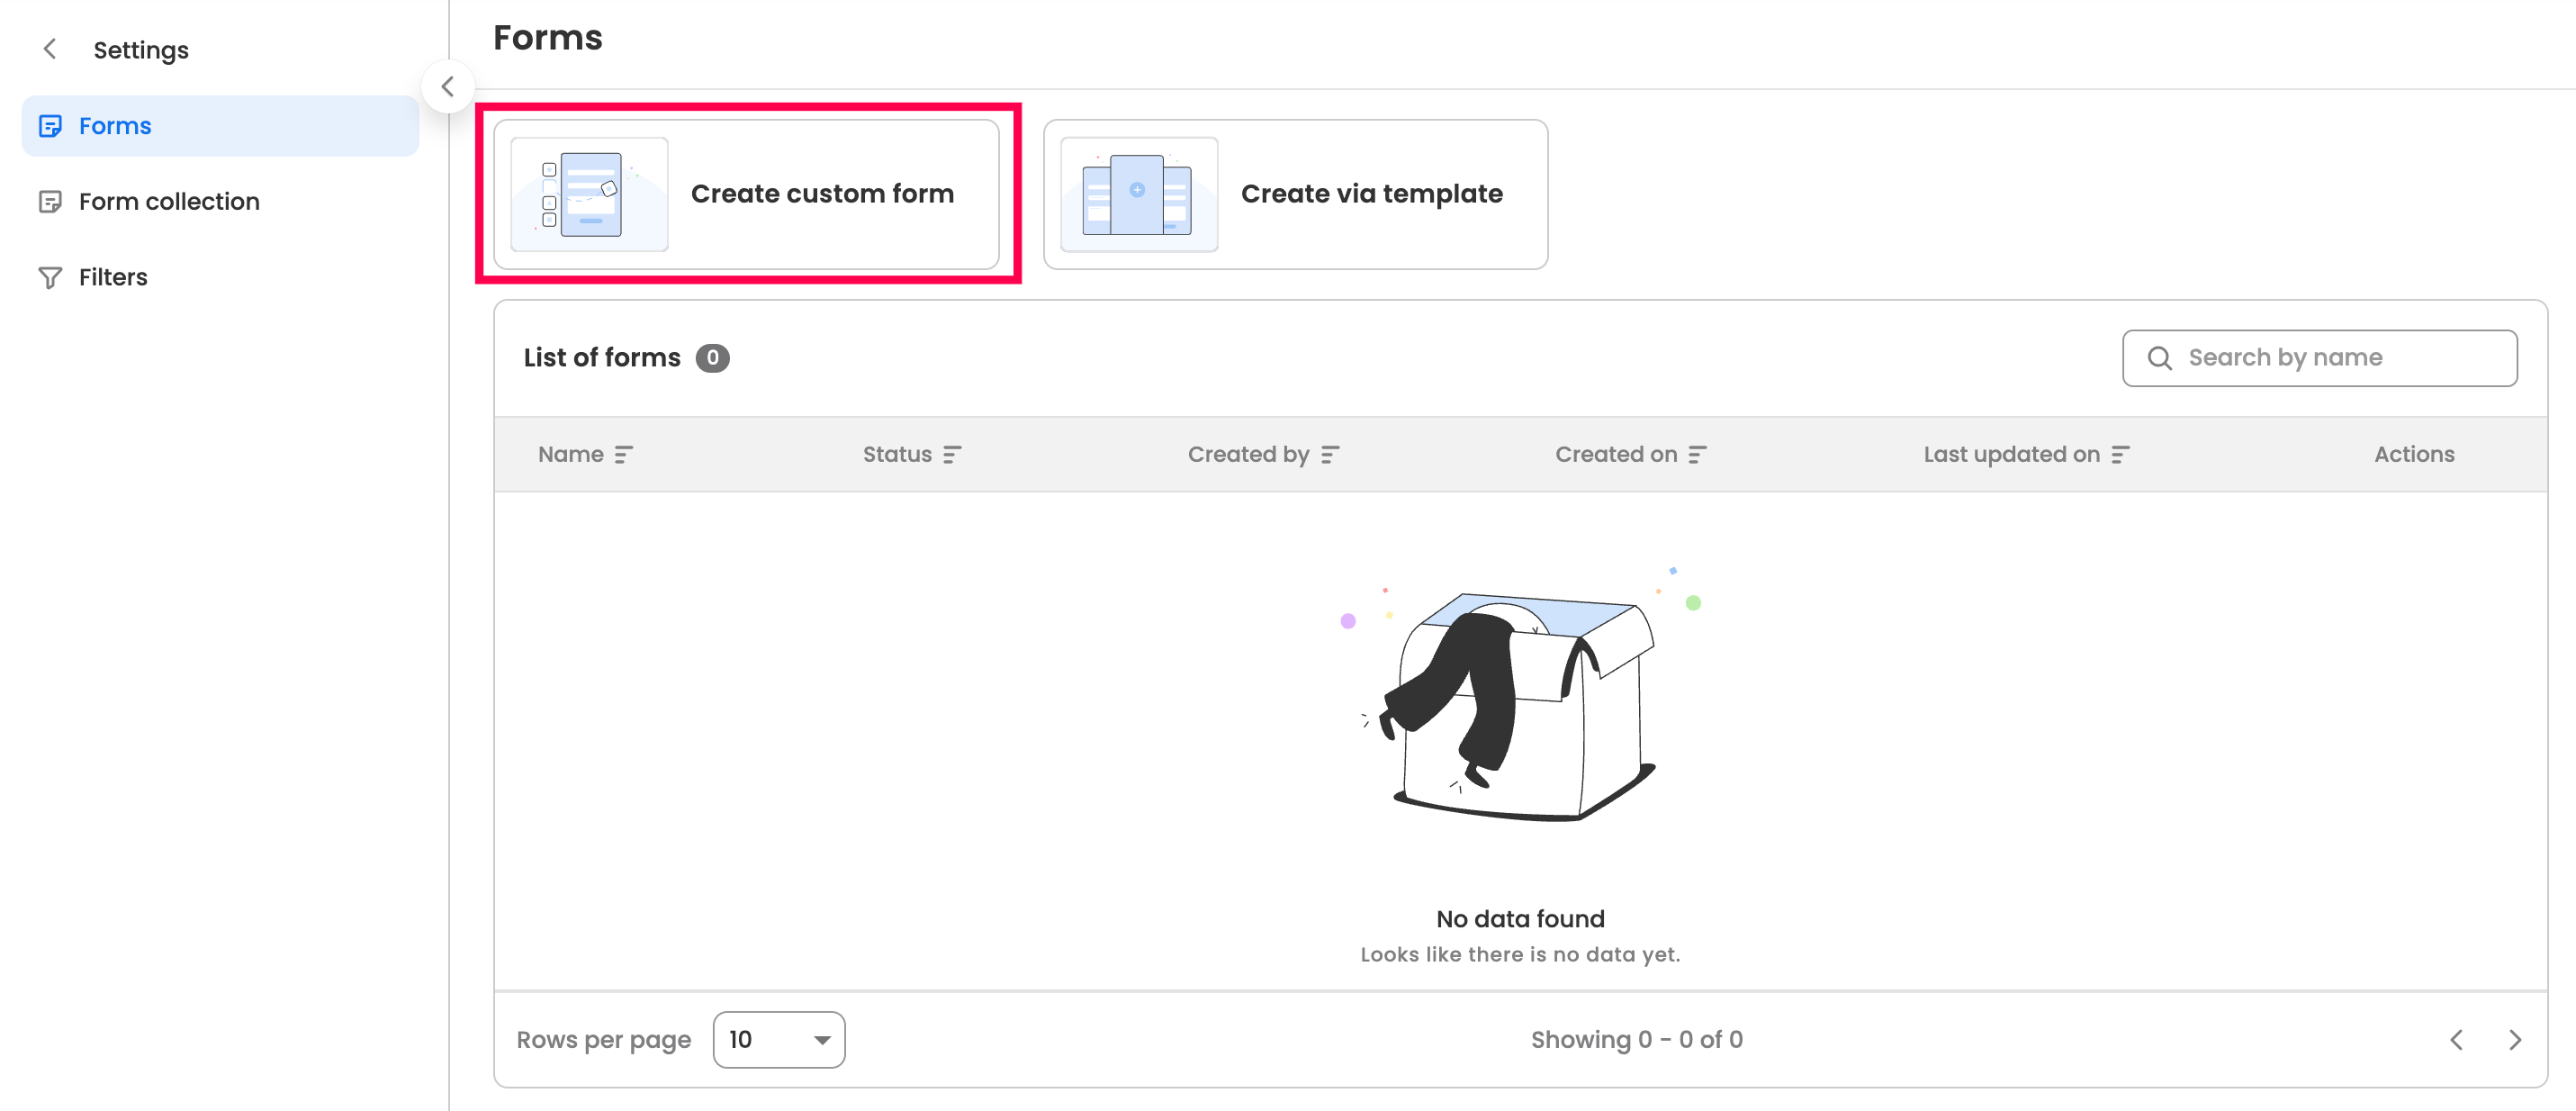The height and width of the screenshot is (1111, 2576).
Task: Click the back arrow beside Settings
Action: click(x=50, y=49)
